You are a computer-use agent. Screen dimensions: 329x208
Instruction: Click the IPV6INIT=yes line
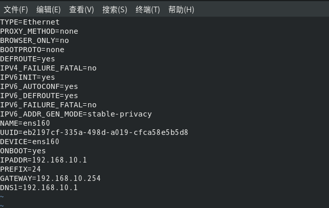coord(28,77)
